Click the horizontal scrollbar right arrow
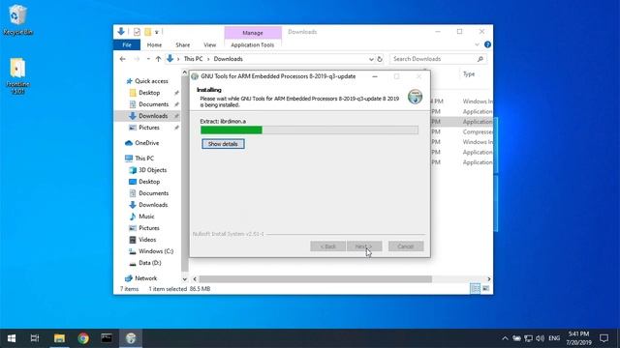Image resolution: width=620 pixels, height=348 pixels. coord(489,279)
